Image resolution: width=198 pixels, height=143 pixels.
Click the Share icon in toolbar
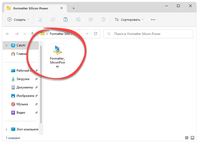[x=91, y=20]
